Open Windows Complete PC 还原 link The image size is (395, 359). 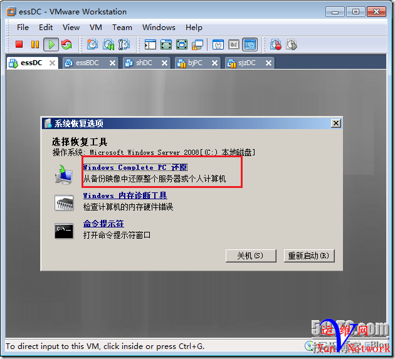(135, 167)
